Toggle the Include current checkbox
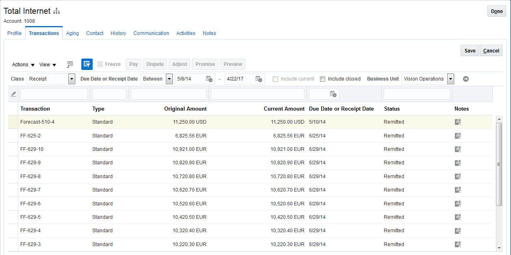511x255 pixels. pos(275,79)
